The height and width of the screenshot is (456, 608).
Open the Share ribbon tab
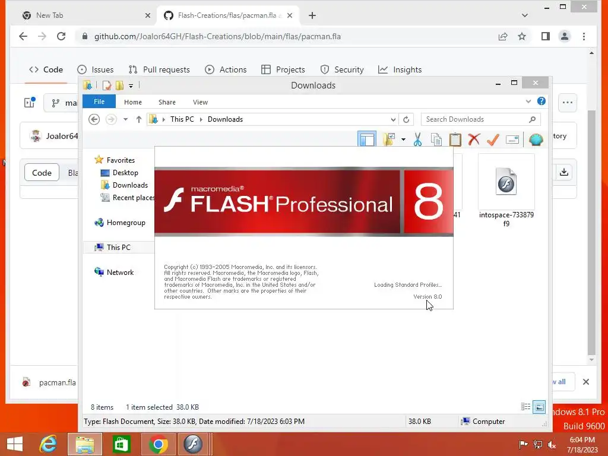coord(167,102)
